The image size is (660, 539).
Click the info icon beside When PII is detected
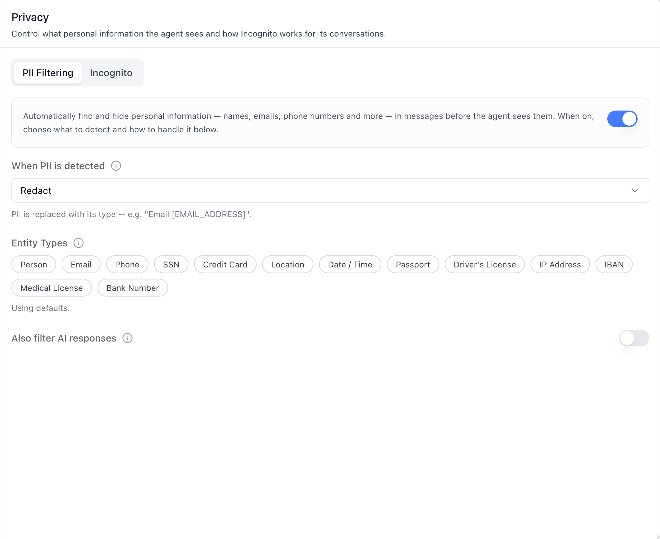(116, 166)
